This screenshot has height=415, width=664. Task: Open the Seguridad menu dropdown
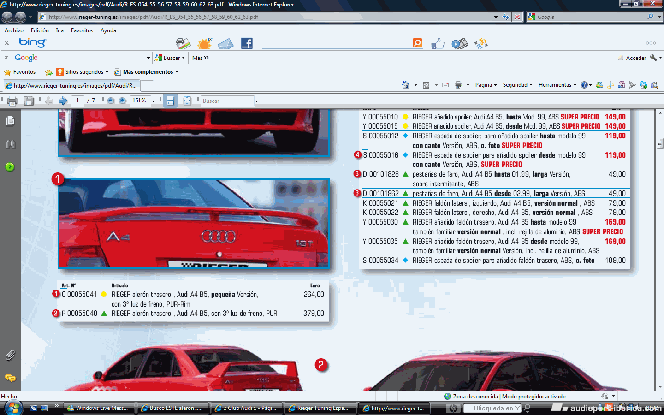(517, 85)
